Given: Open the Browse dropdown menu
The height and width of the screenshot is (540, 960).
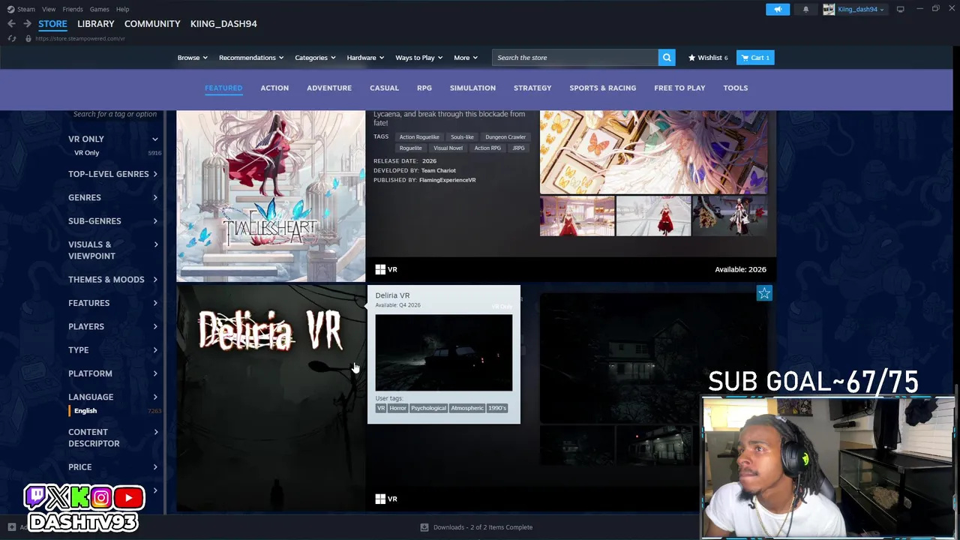Looking at the screenshot, I should click(193, 58).
